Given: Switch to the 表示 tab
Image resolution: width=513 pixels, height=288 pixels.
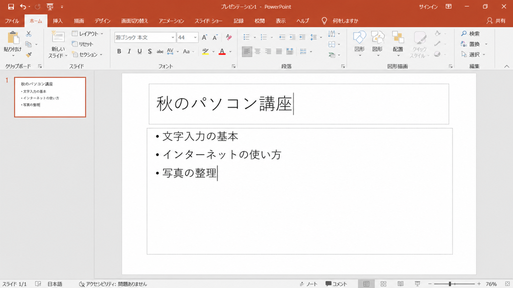Looking at the screenshot, I should coord(281,21).
